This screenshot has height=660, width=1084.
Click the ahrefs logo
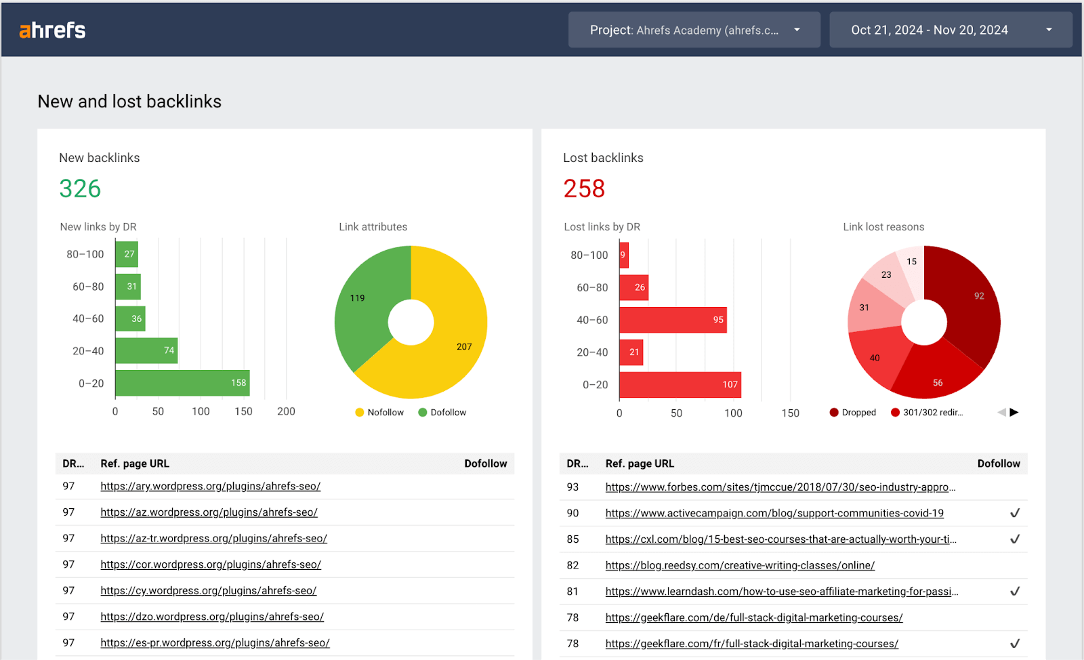(51, 29)
